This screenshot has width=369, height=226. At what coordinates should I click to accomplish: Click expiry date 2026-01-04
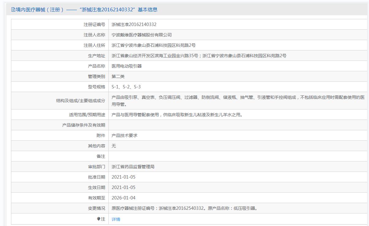pyautogui.click(x=123, y=198)
